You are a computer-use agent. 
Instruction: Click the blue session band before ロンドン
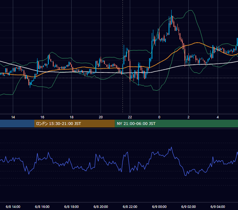(x=17, y=124)
